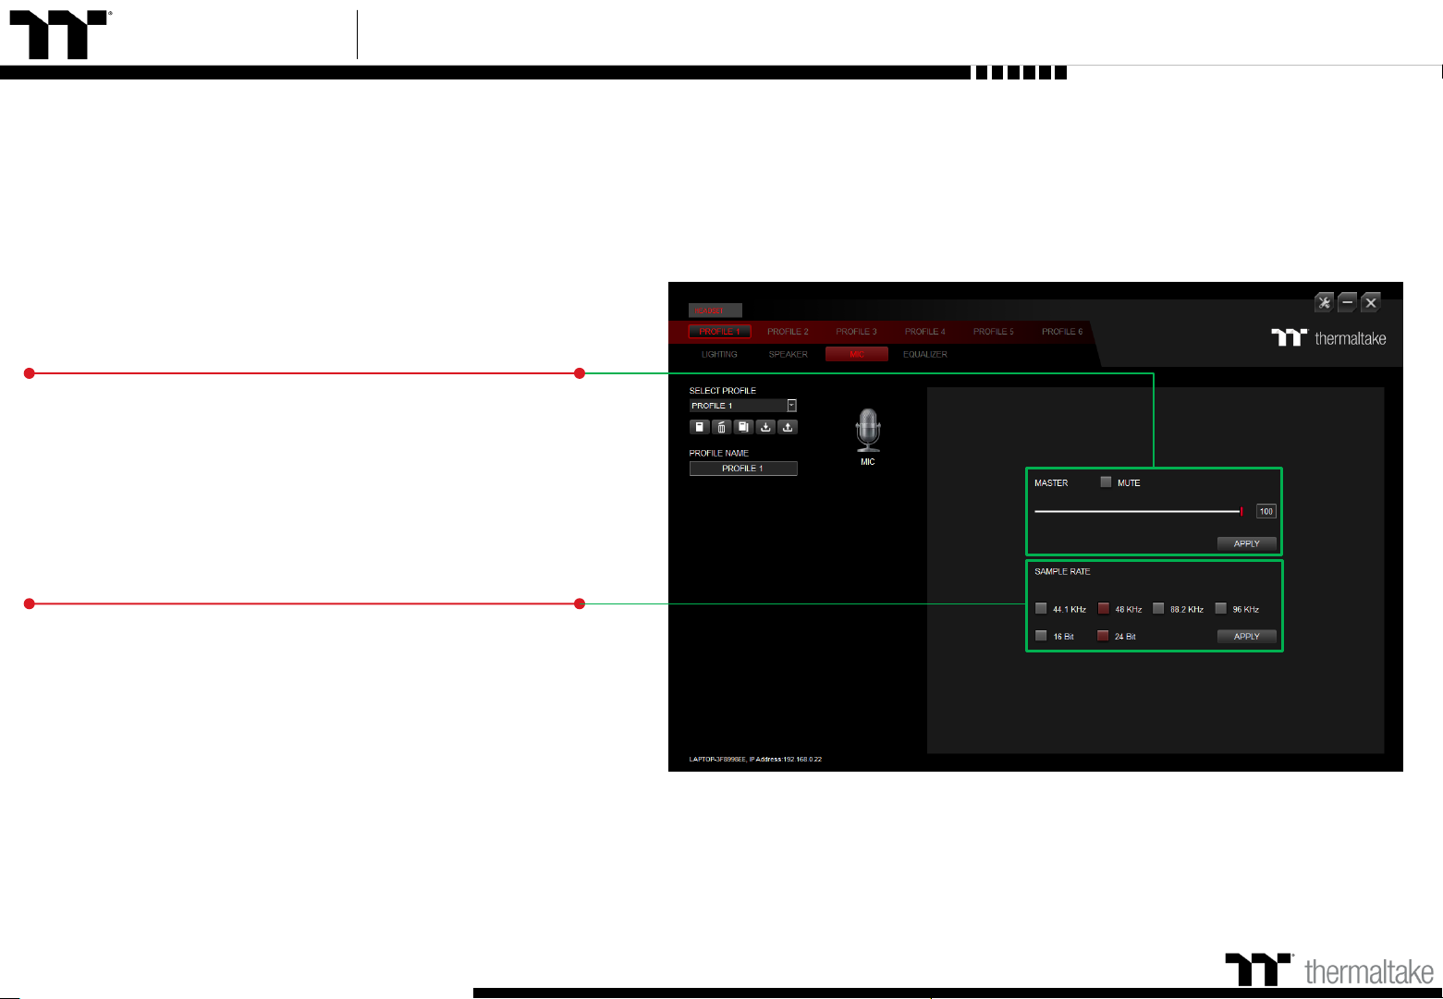Viewport: 1443px width, 999px height.
Task: Expand the Select Profile dropdown arrow
Action: click(791, 406)
